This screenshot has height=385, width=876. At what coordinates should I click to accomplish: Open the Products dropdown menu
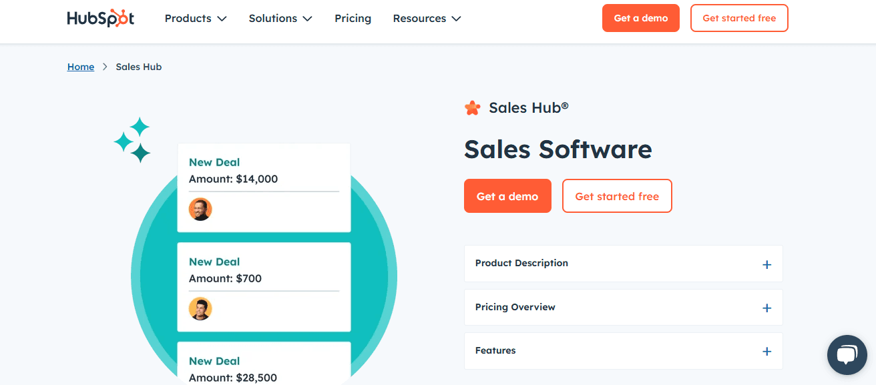click(196, 19)
